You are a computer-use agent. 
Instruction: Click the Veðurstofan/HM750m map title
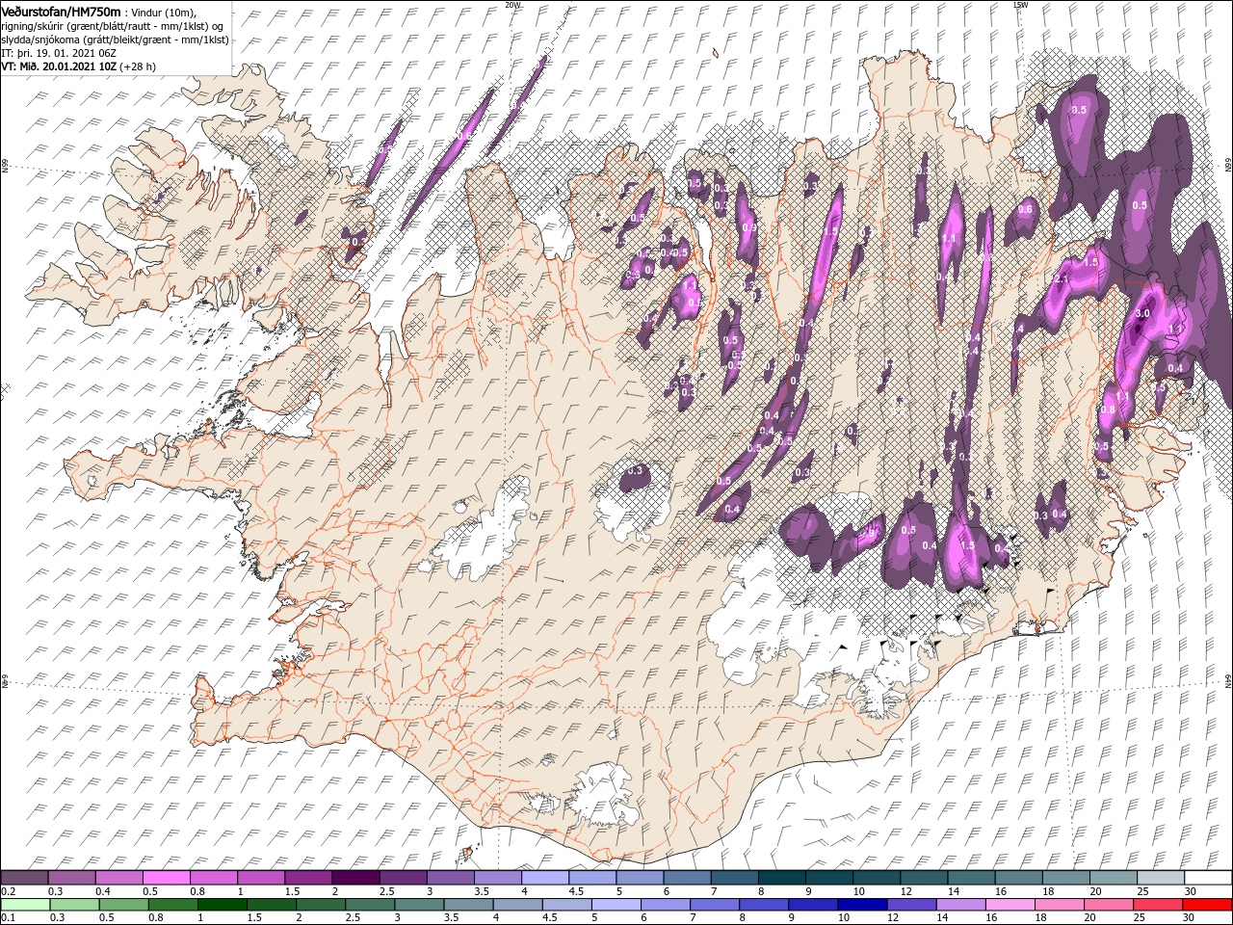click(61, 11)
